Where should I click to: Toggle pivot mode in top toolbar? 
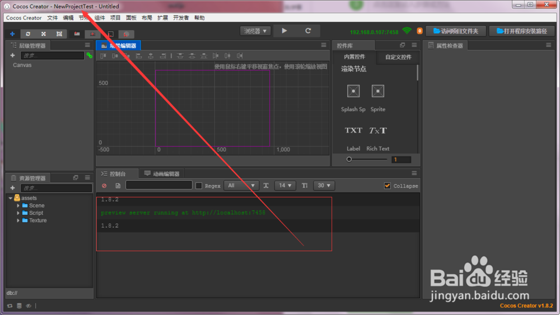(x=77, y=34)
